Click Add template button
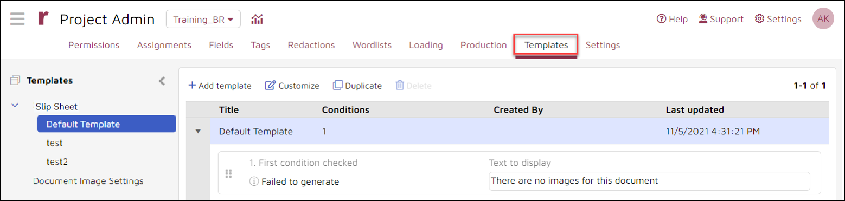Screen dimensions: 845x201 pyautogui.click(x=220, y=86)
